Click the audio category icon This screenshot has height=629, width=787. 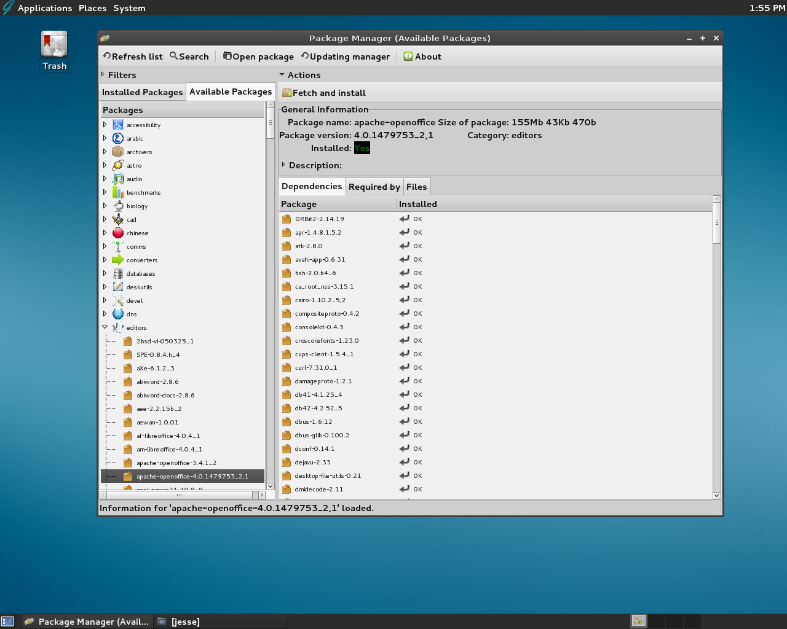tap(118, 179)
